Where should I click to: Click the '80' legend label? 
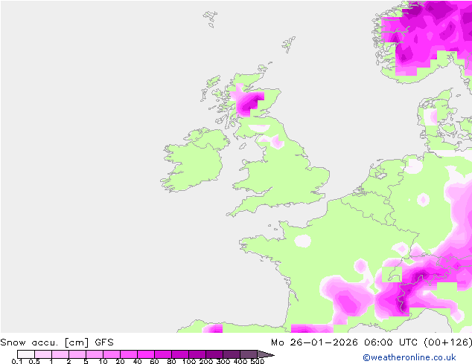(x=171, y=361)
